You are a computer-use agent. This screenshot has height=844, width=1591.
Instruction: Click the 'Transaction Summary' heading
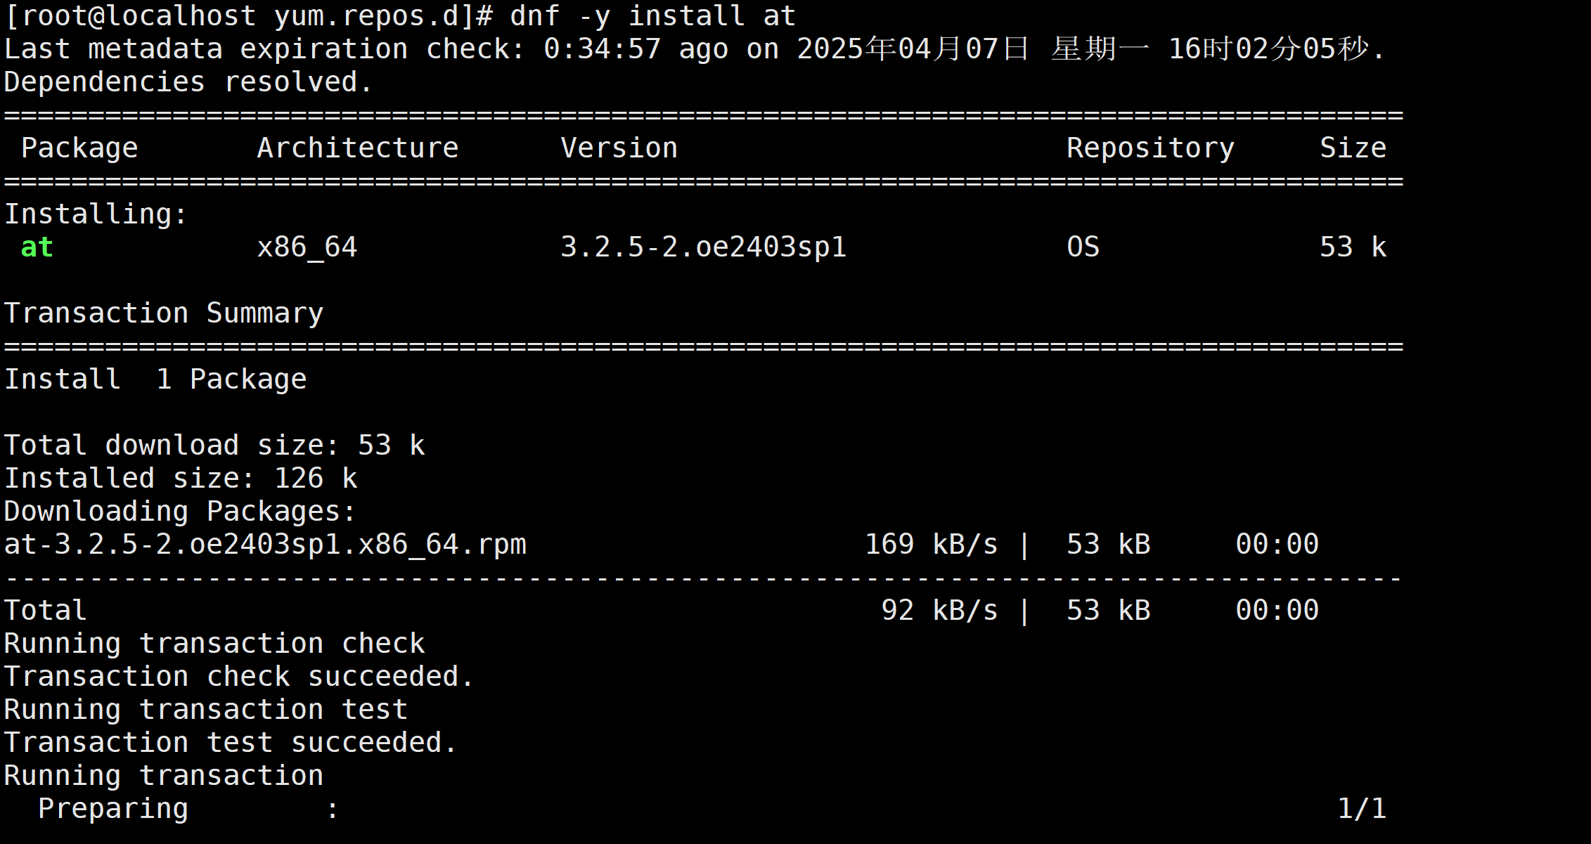click(163, 313)
